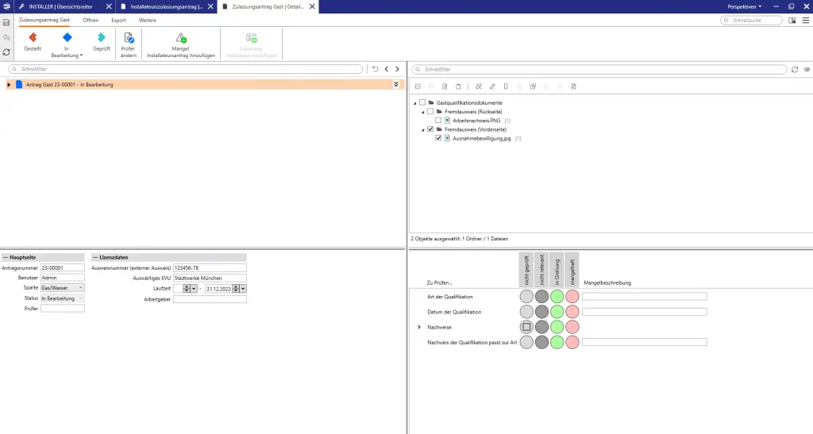
Task: Refresh the document panel list
Action: (x=795, y=70)
